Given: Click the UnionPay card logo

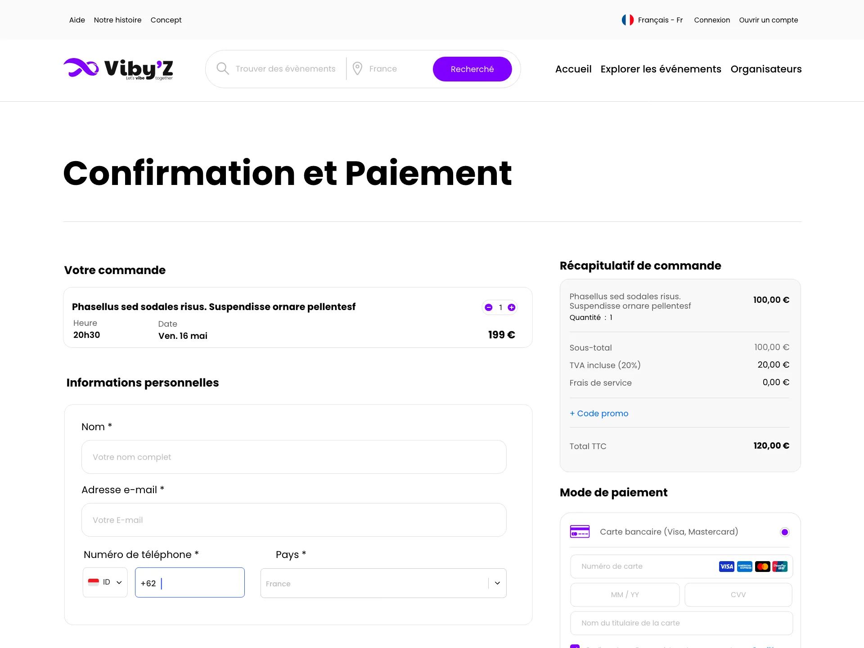Looking at the screenshot, I should pyautogui.click(x=780, y=567).
